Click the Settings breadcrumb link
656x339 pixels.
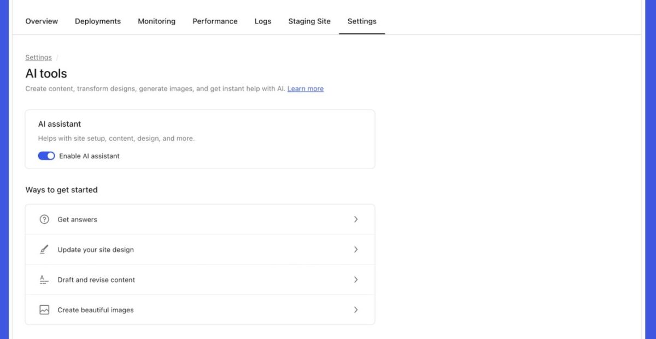[x=38, y=57]
